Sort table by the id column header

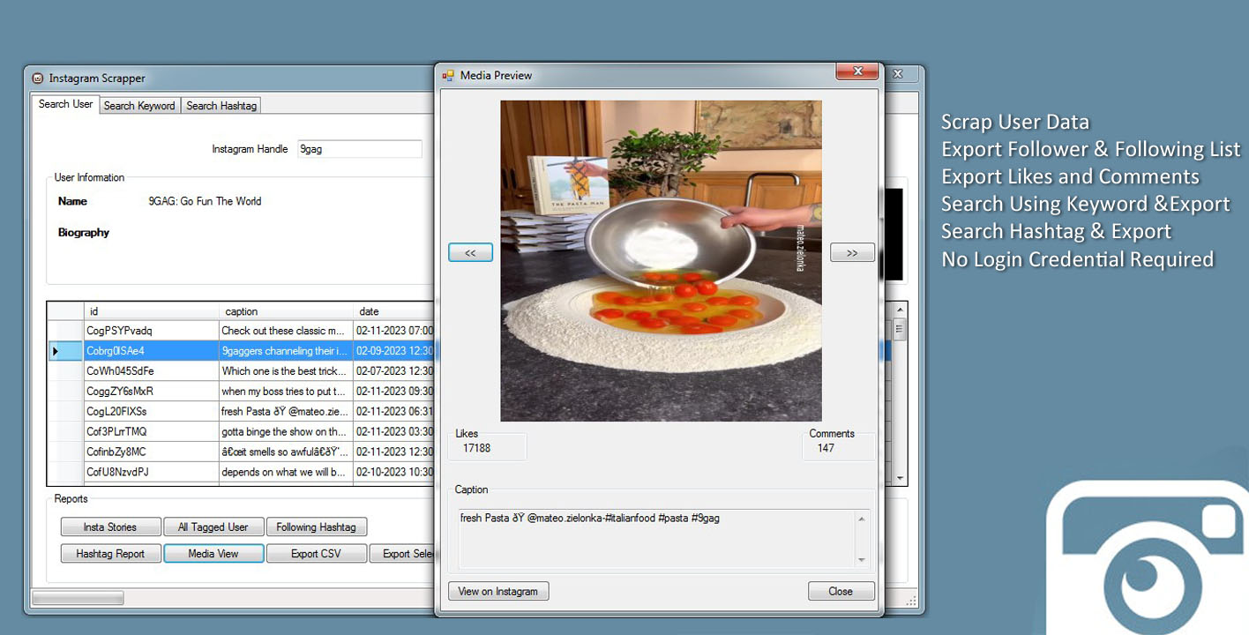point(151,311)
